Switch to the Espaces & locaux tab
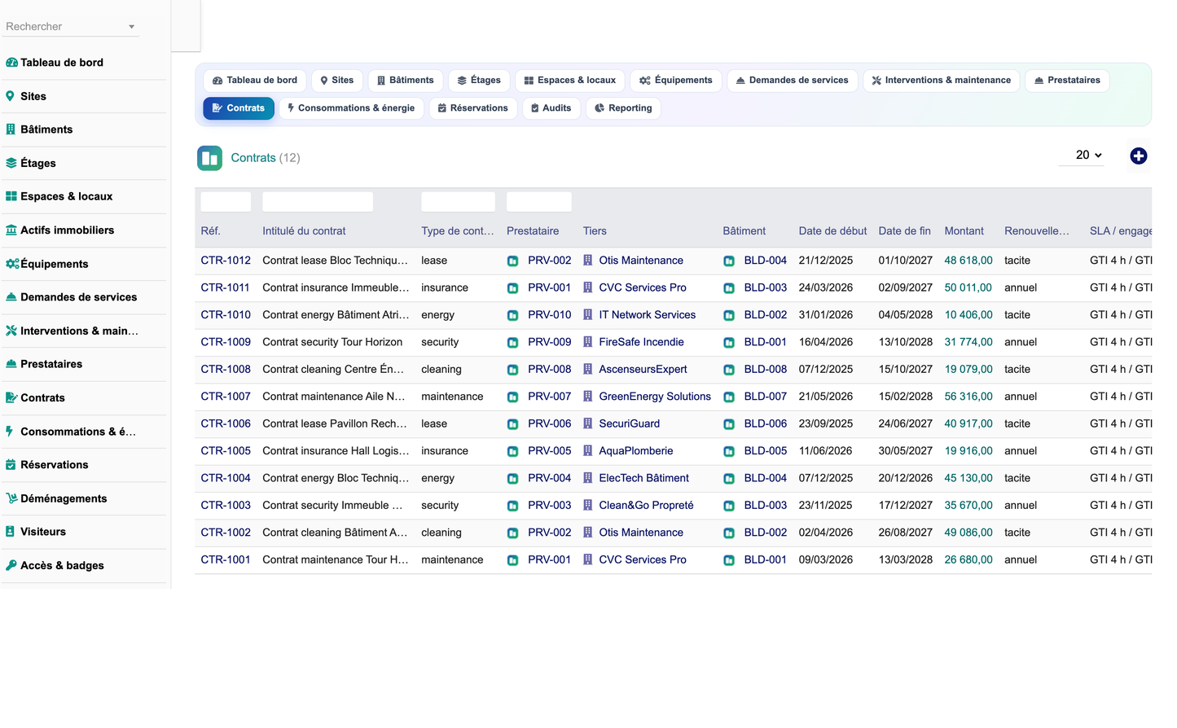Viewport: 1177px width, 728px height. [x=570, y=81]
